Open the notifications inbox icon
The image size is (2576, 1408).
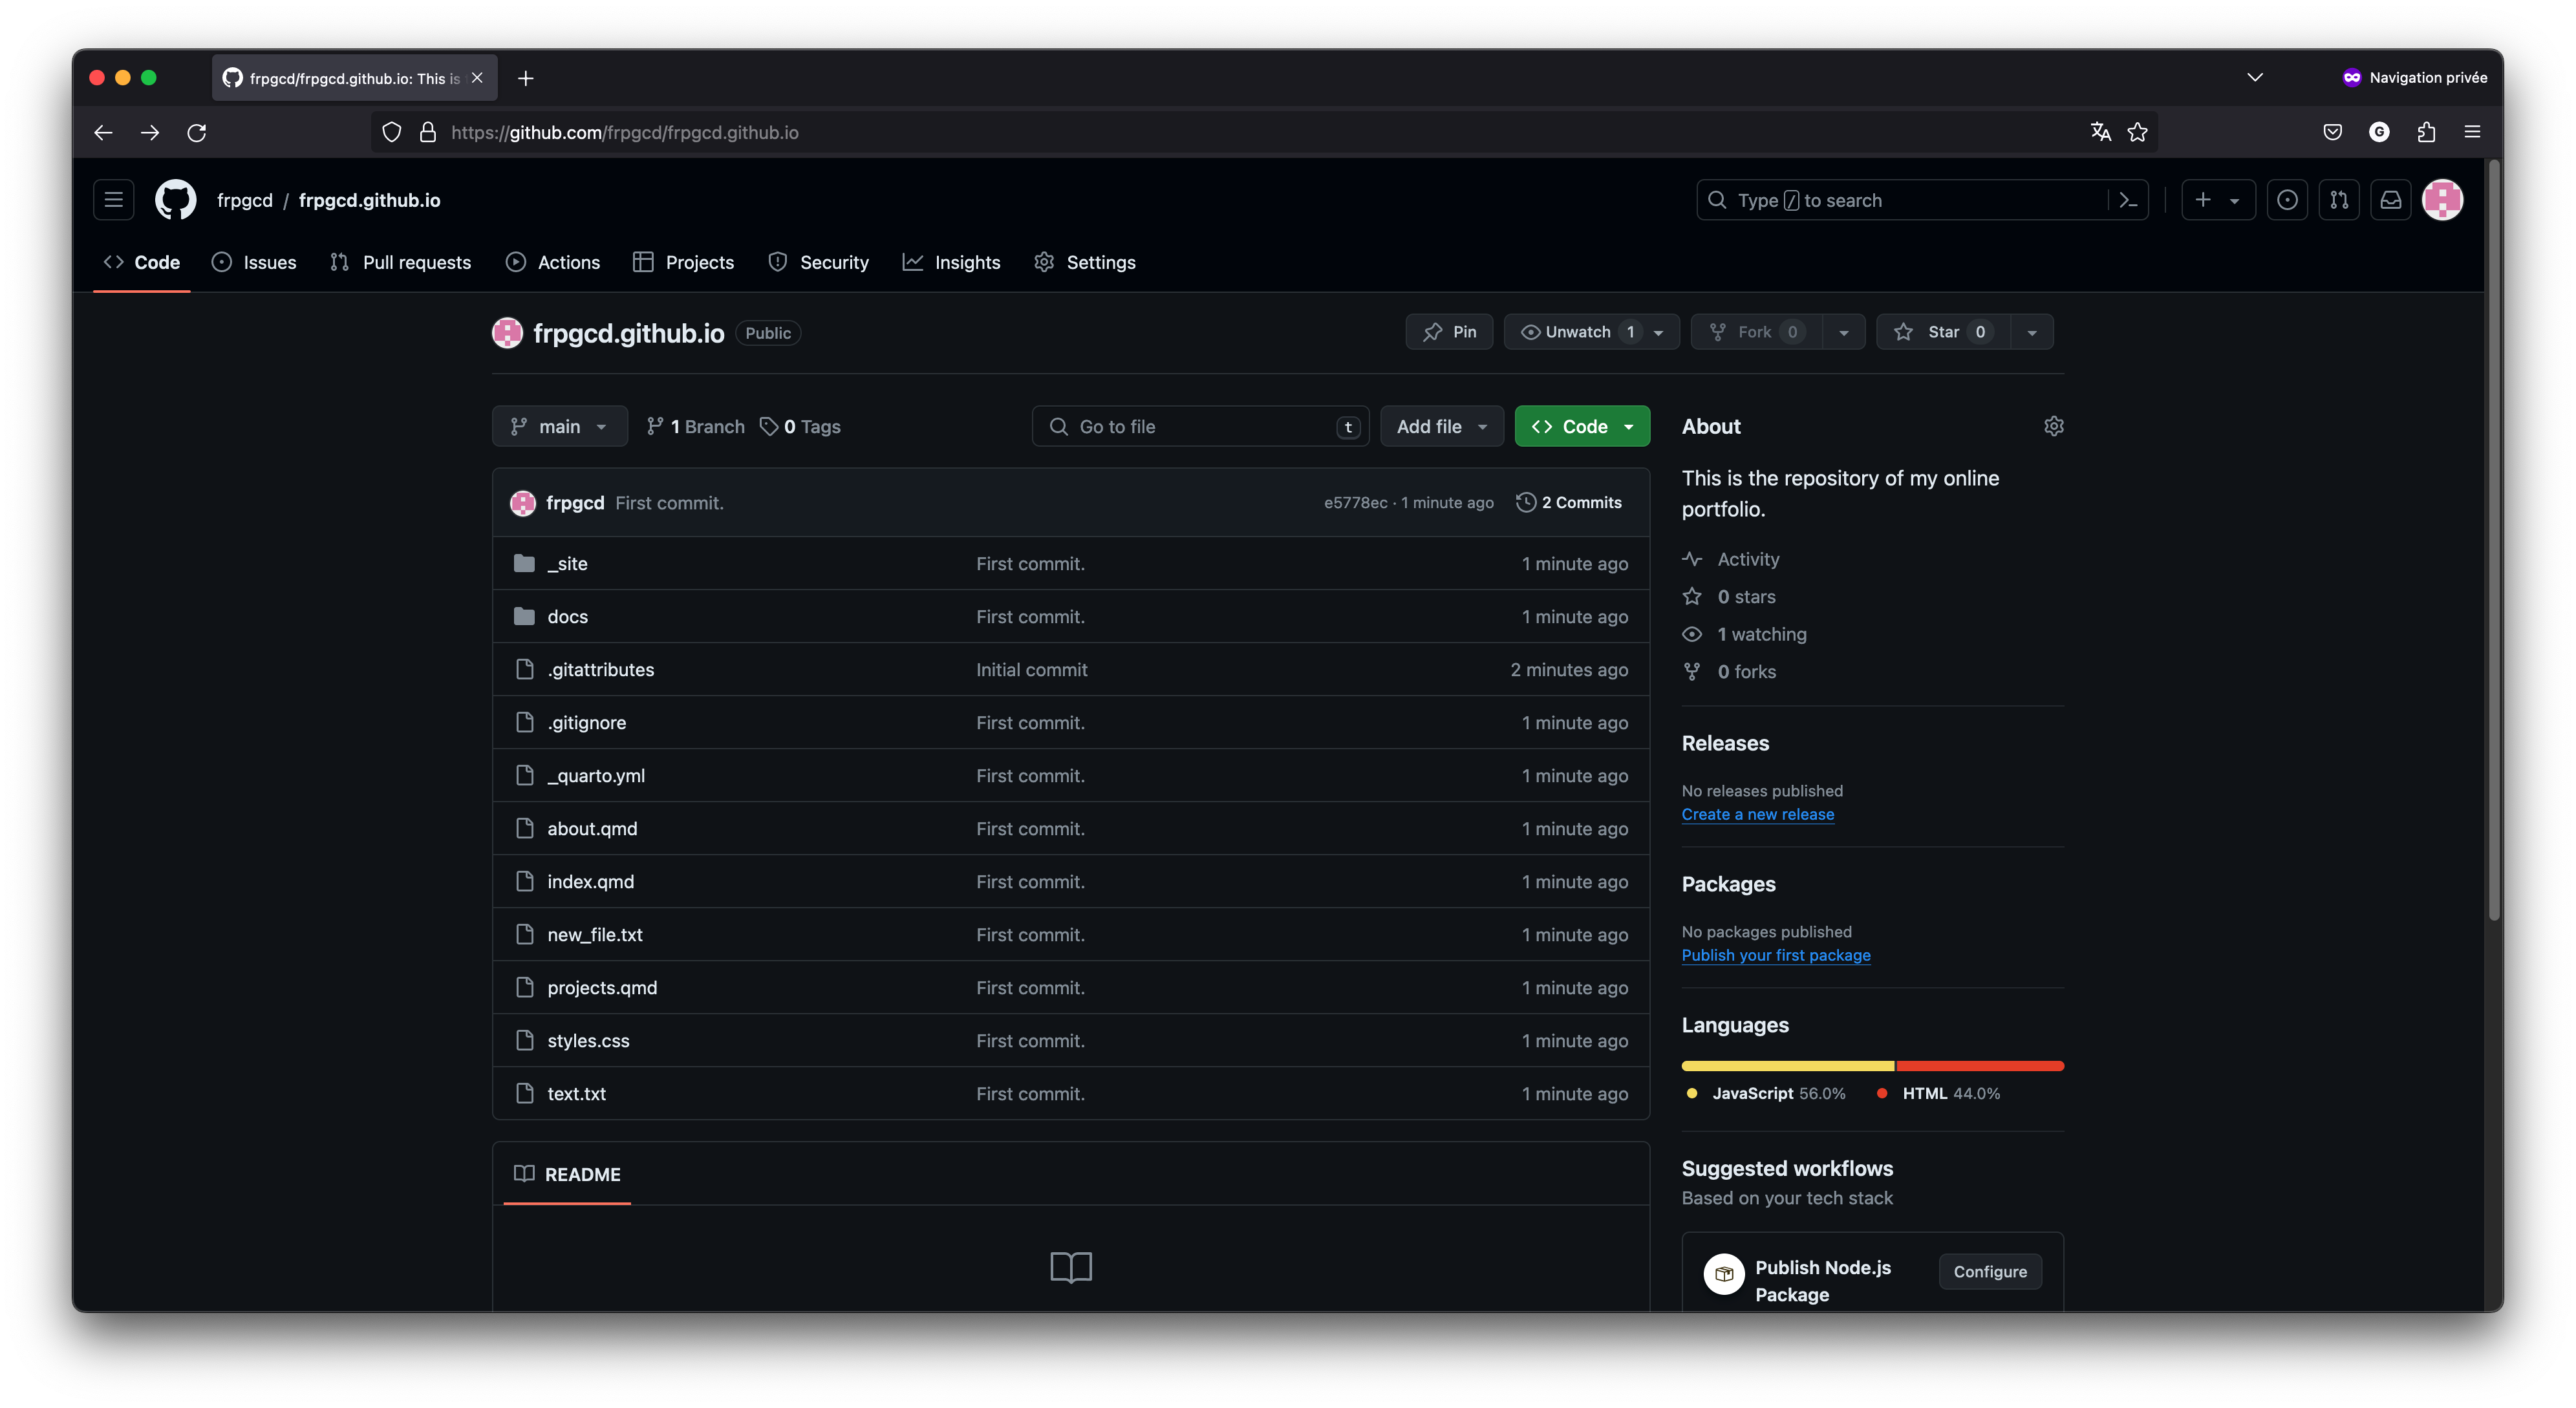tap(2391, 200)
